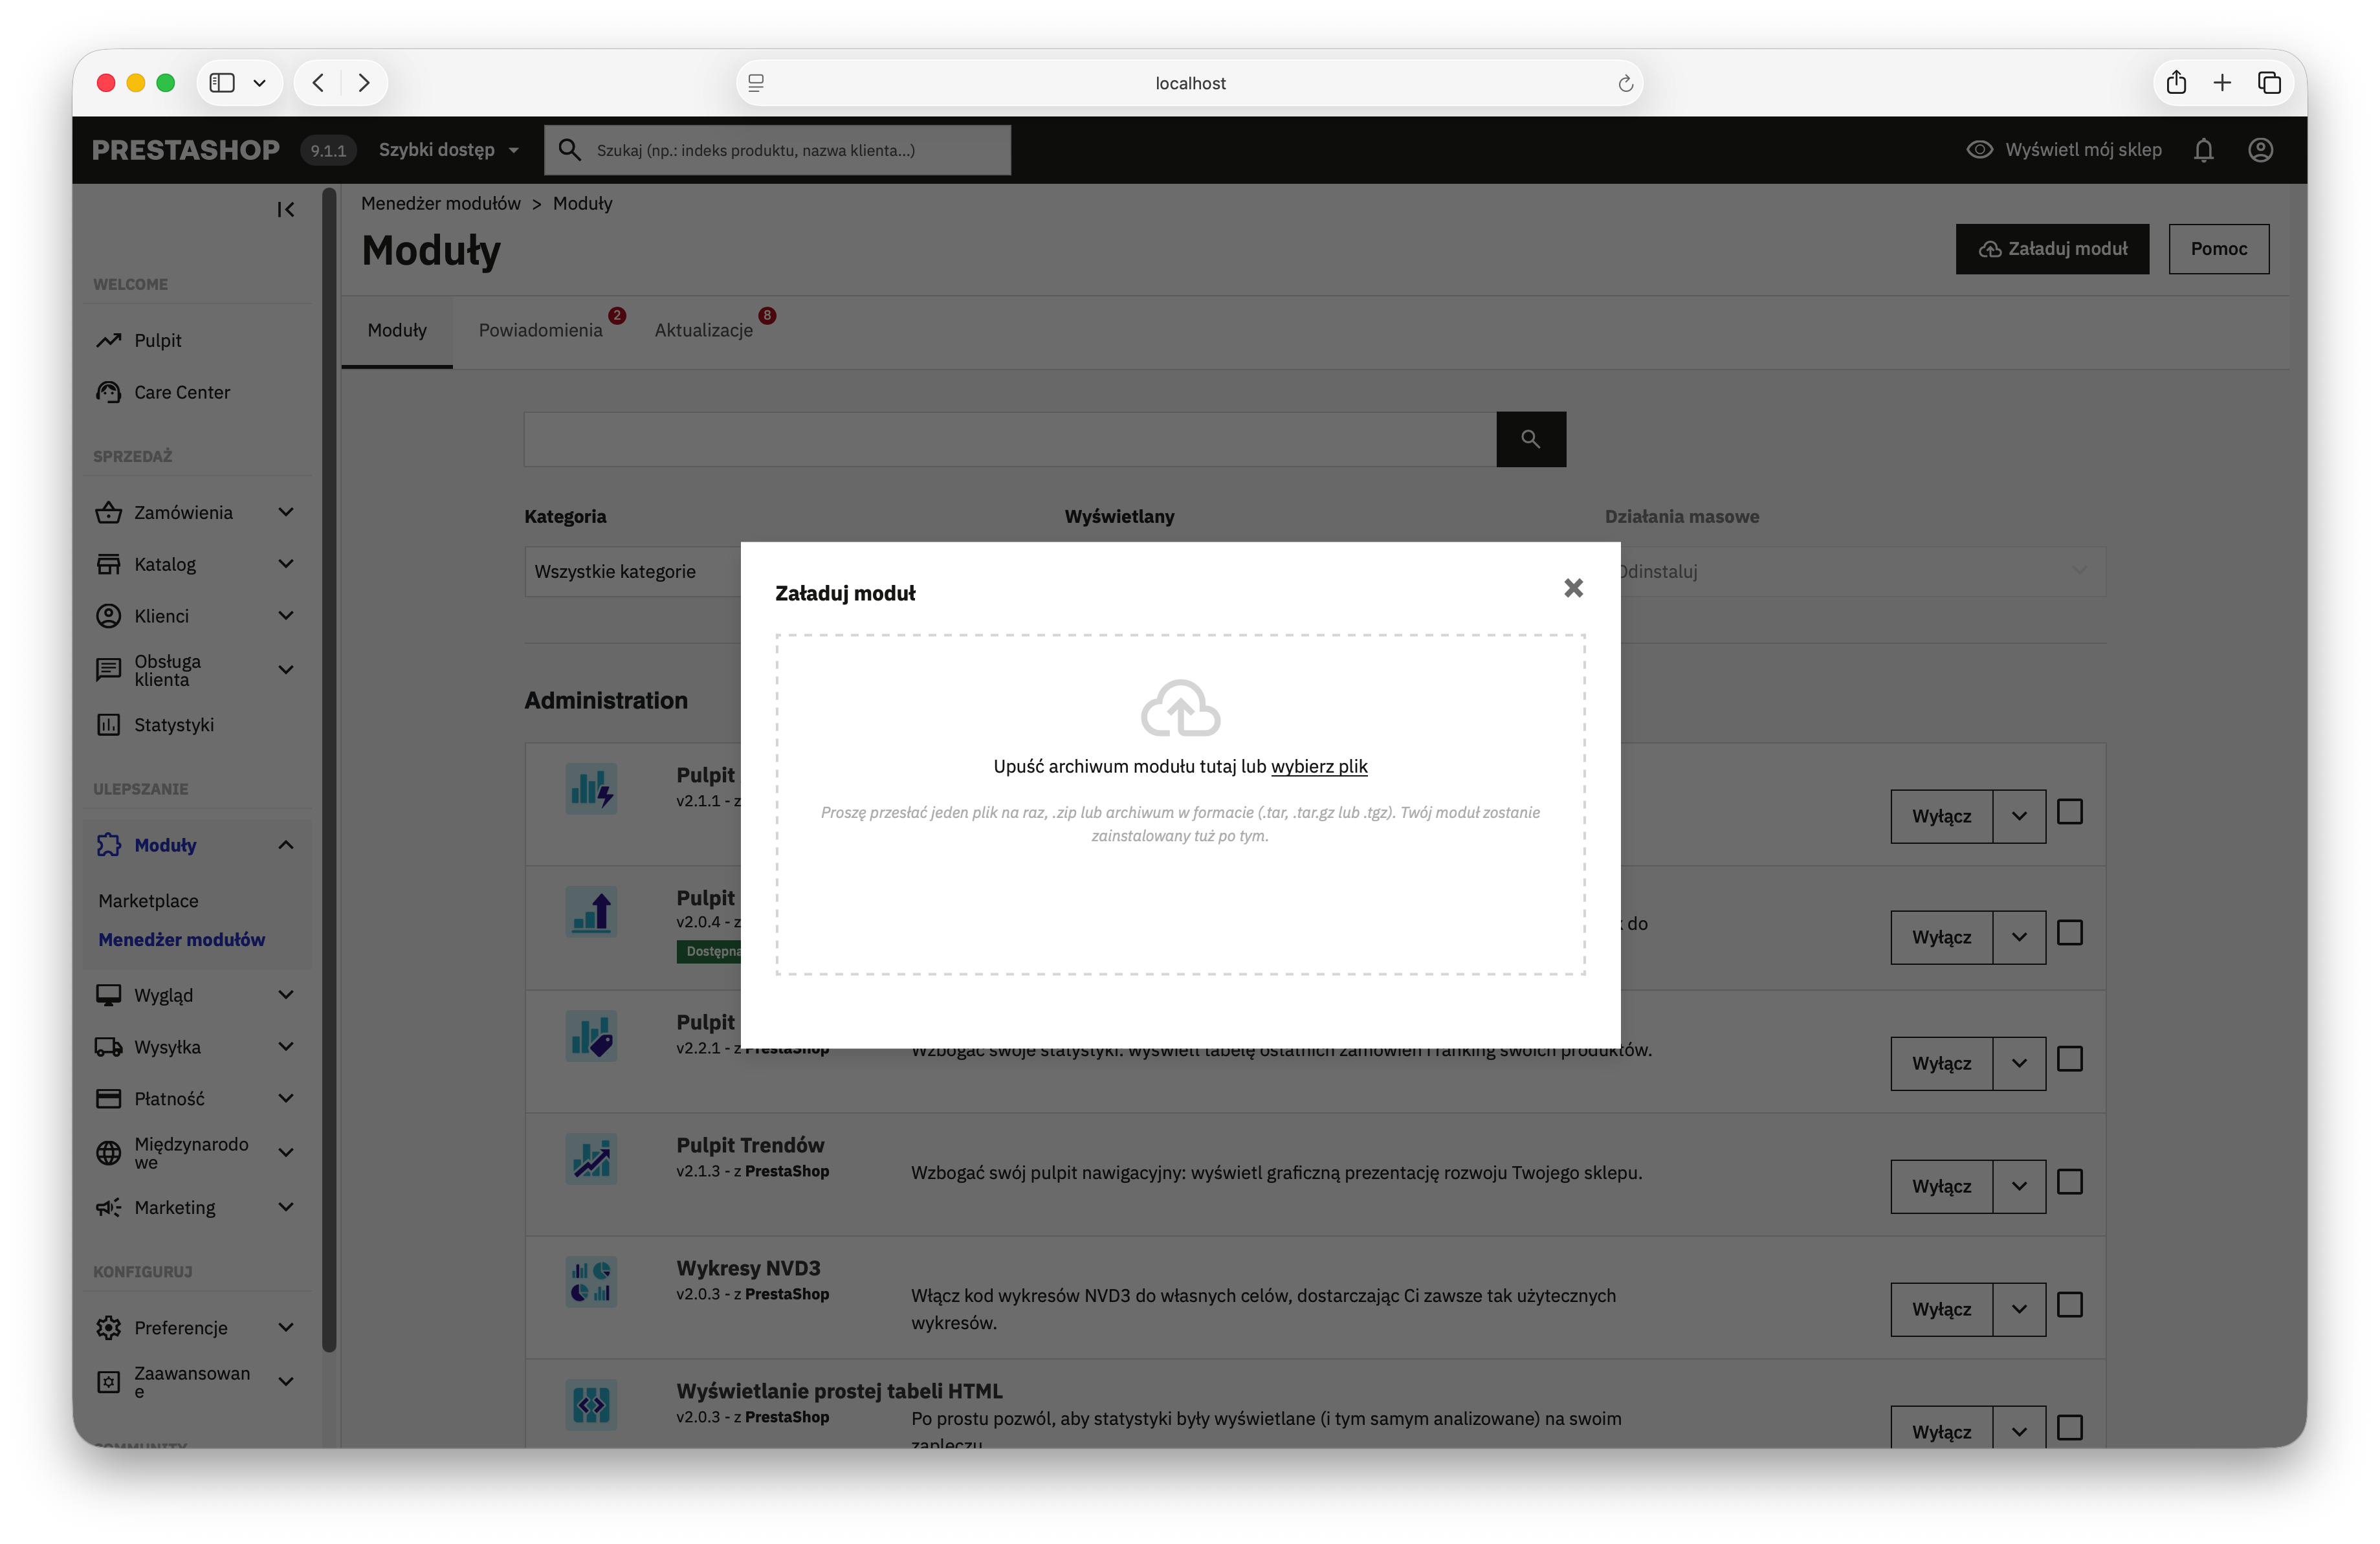This screenshot has height=1544, width=2380.
Task: Click the Pomoc button
Action: (x=2219, y=249)
